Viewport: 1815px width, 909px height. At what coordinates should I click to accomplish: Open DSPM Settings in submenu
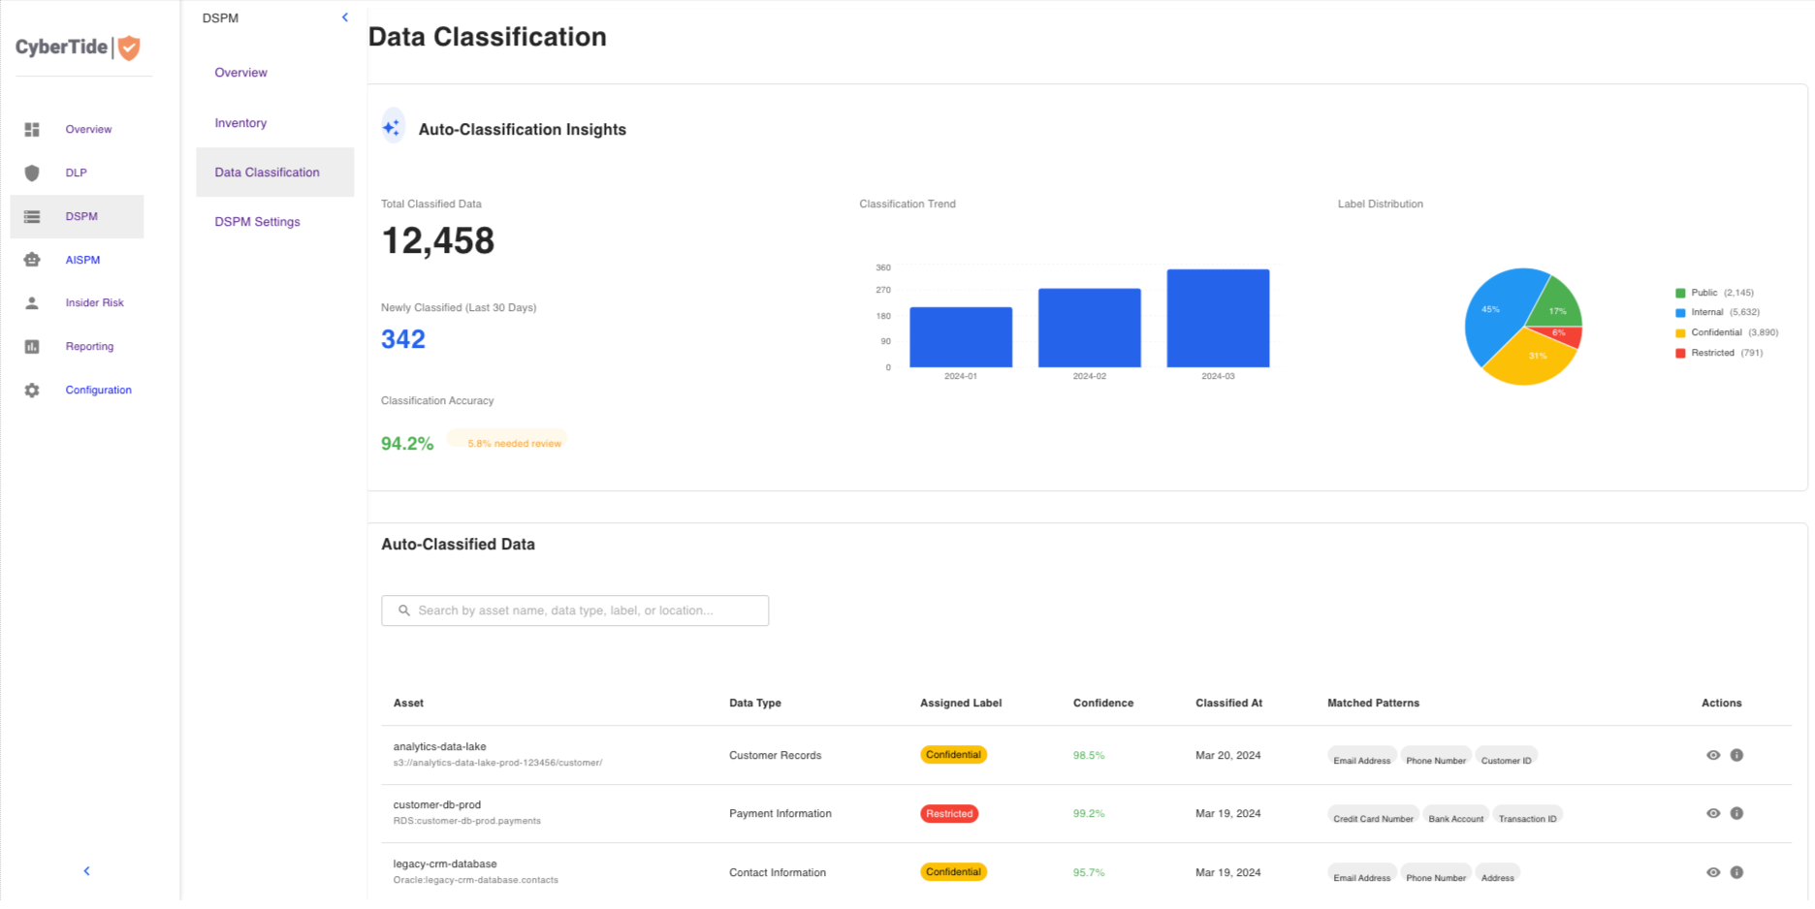(257, 222)
